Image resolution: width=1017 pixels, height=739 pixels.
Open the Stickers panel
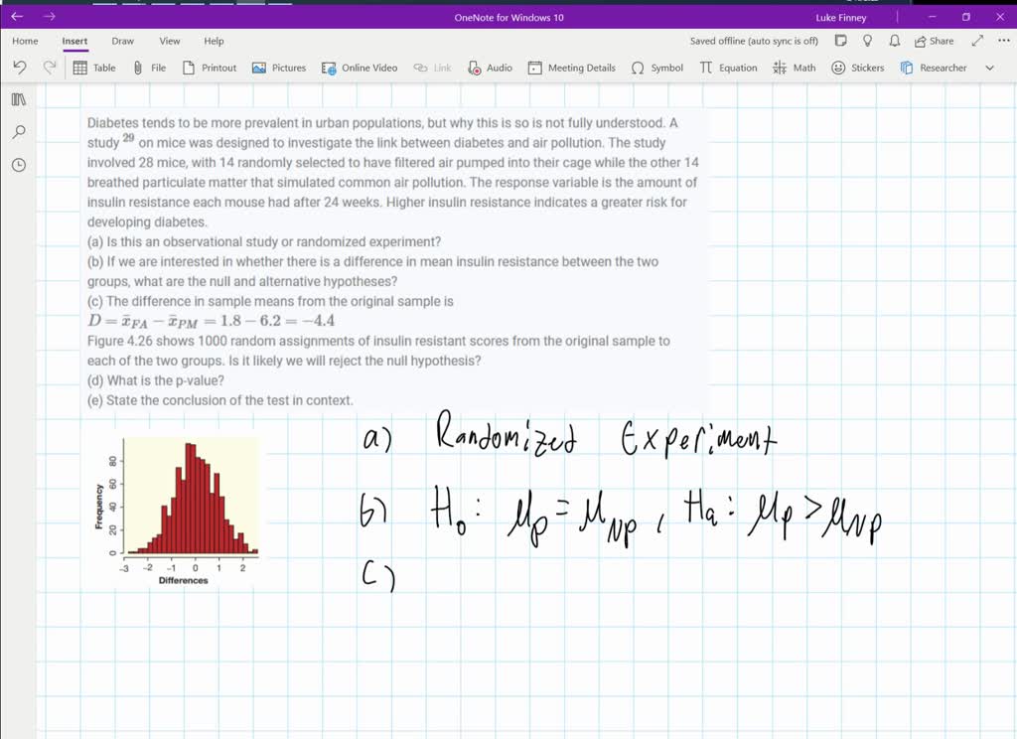point(857,68)
